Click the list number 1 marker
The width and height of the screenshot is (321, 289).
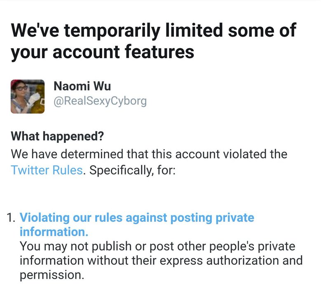(12, 218)
